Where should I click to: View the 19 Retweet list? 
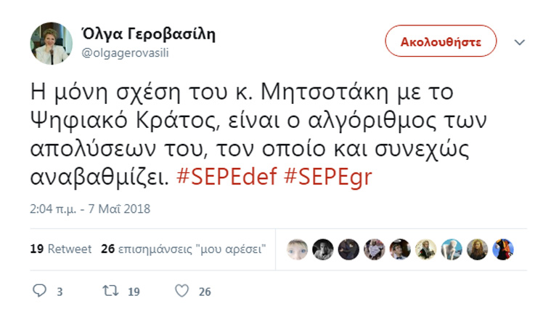[61, 249]
